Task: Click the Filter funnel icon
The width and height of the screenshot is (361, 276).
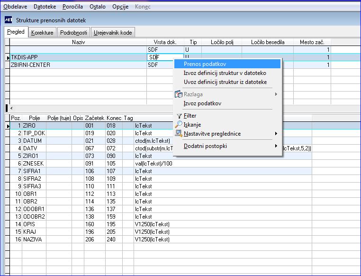Action: pos(179,116)
